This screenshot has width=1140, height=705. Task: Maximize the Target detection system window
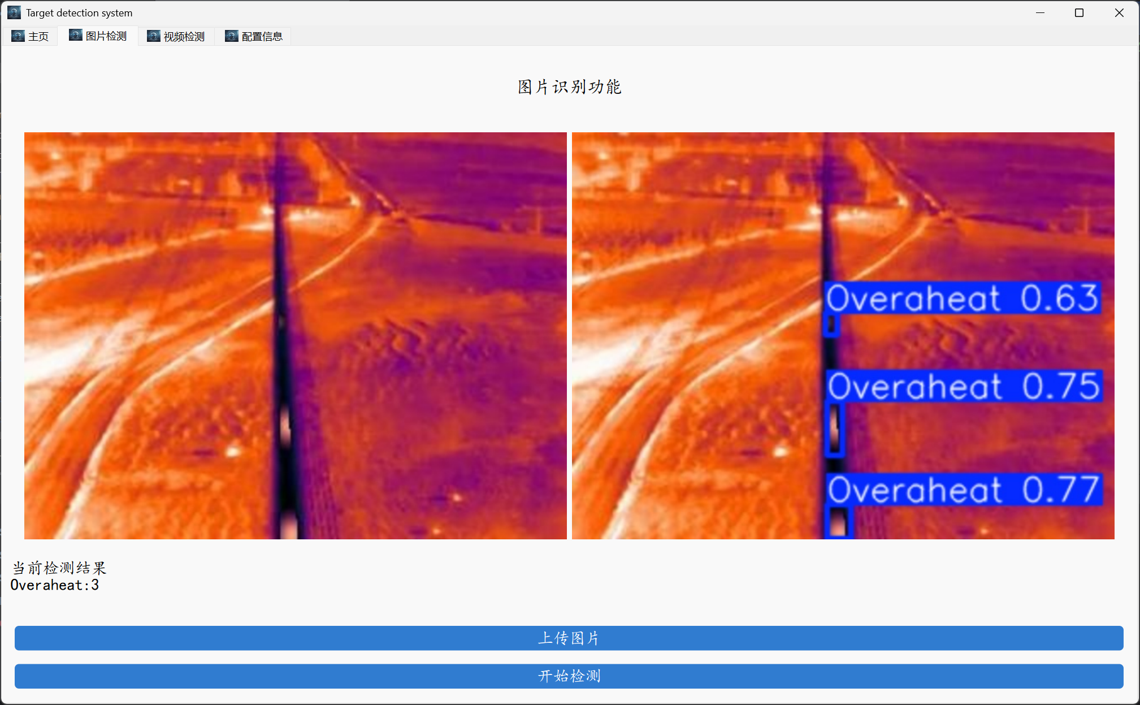click(1079, 12)
